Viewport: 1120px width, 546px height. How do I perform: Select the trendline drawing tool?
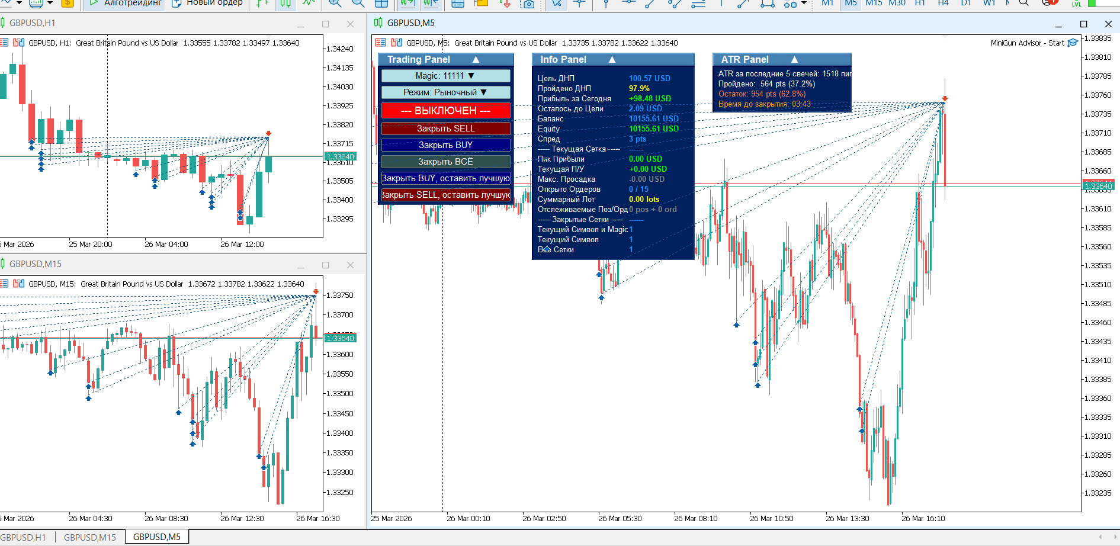point(650,3)
